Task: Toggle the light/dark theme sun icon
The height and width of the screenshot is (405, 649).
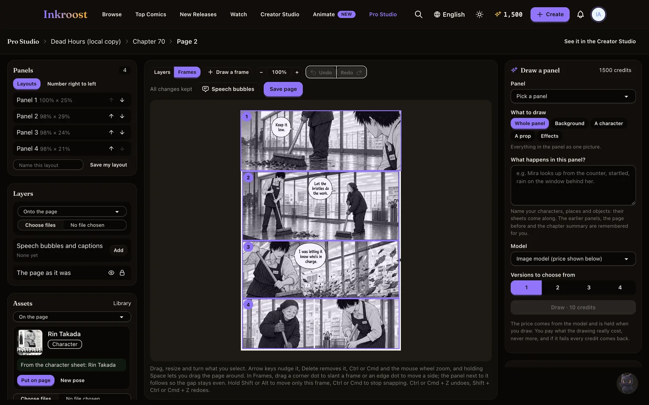Action: point(479,15)
